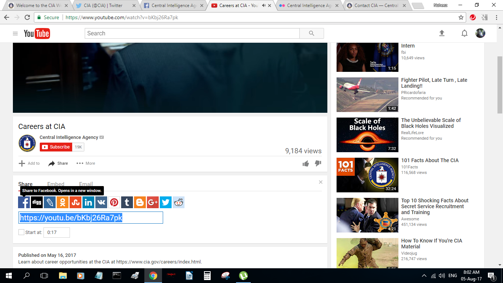Bookmark this page with the star
Screen dimensions: 503x283
coord(461,17)
